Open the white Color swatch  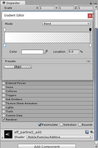click(x=32, y=52)
